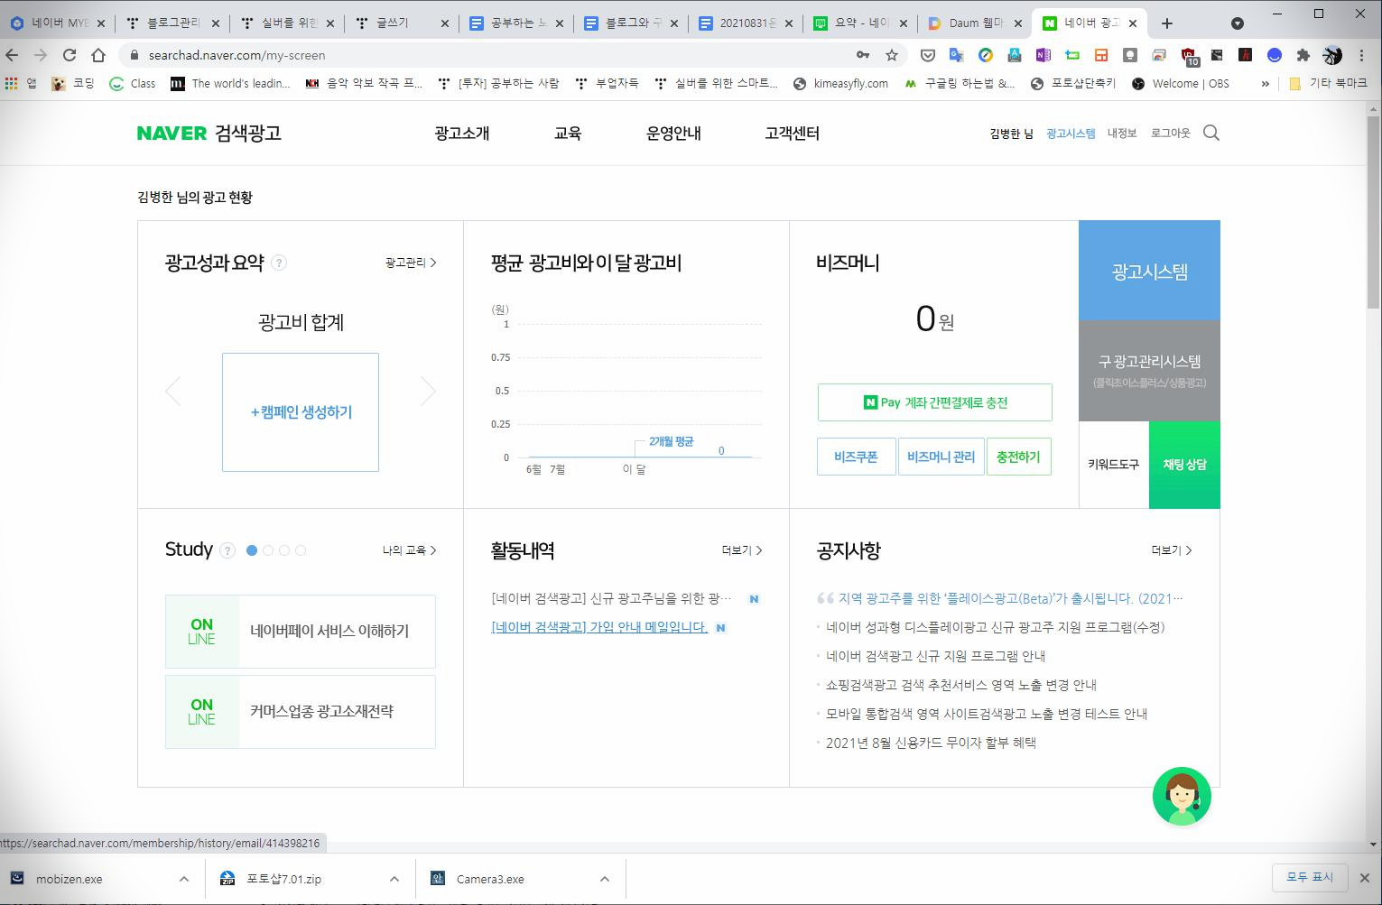Image resolution: width=1382 pixels, height=905 pixels.
Task: Open 키워드도구 tile
Action: click(1113, 465)
